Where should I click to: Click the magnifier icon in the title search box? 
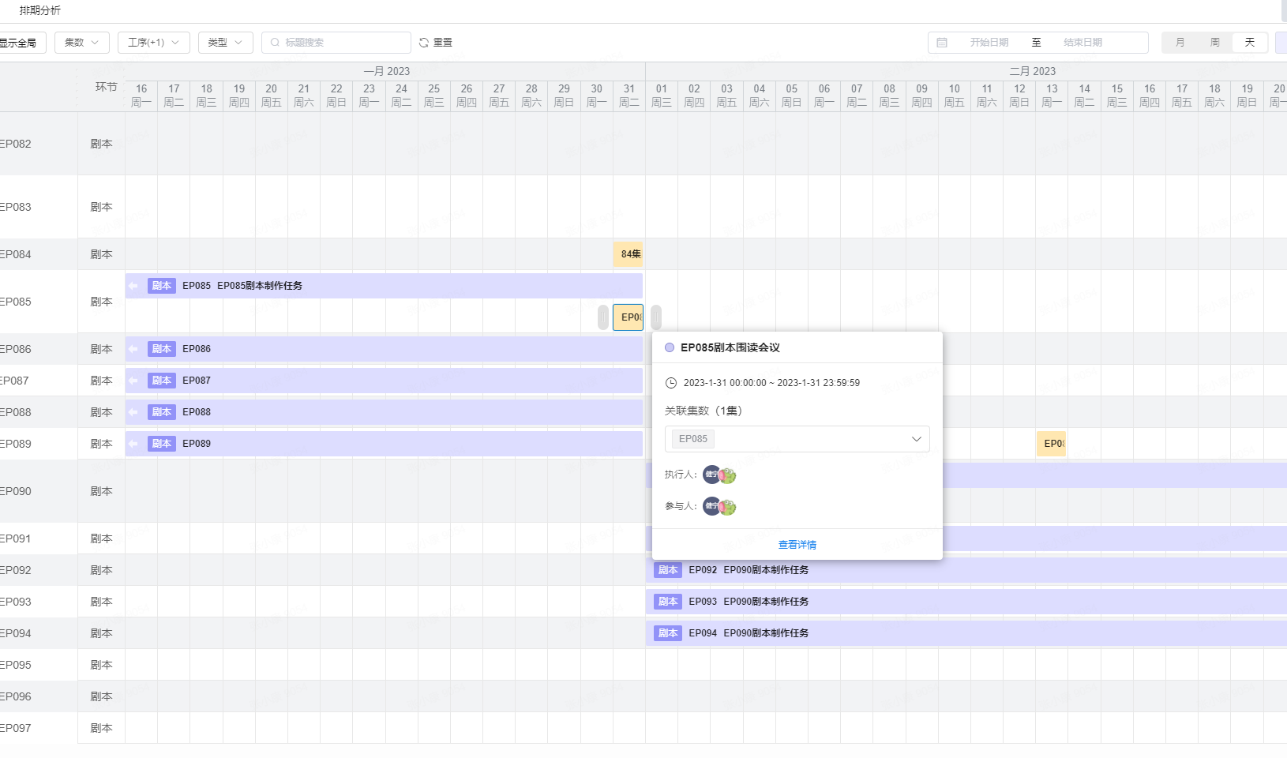275,43
